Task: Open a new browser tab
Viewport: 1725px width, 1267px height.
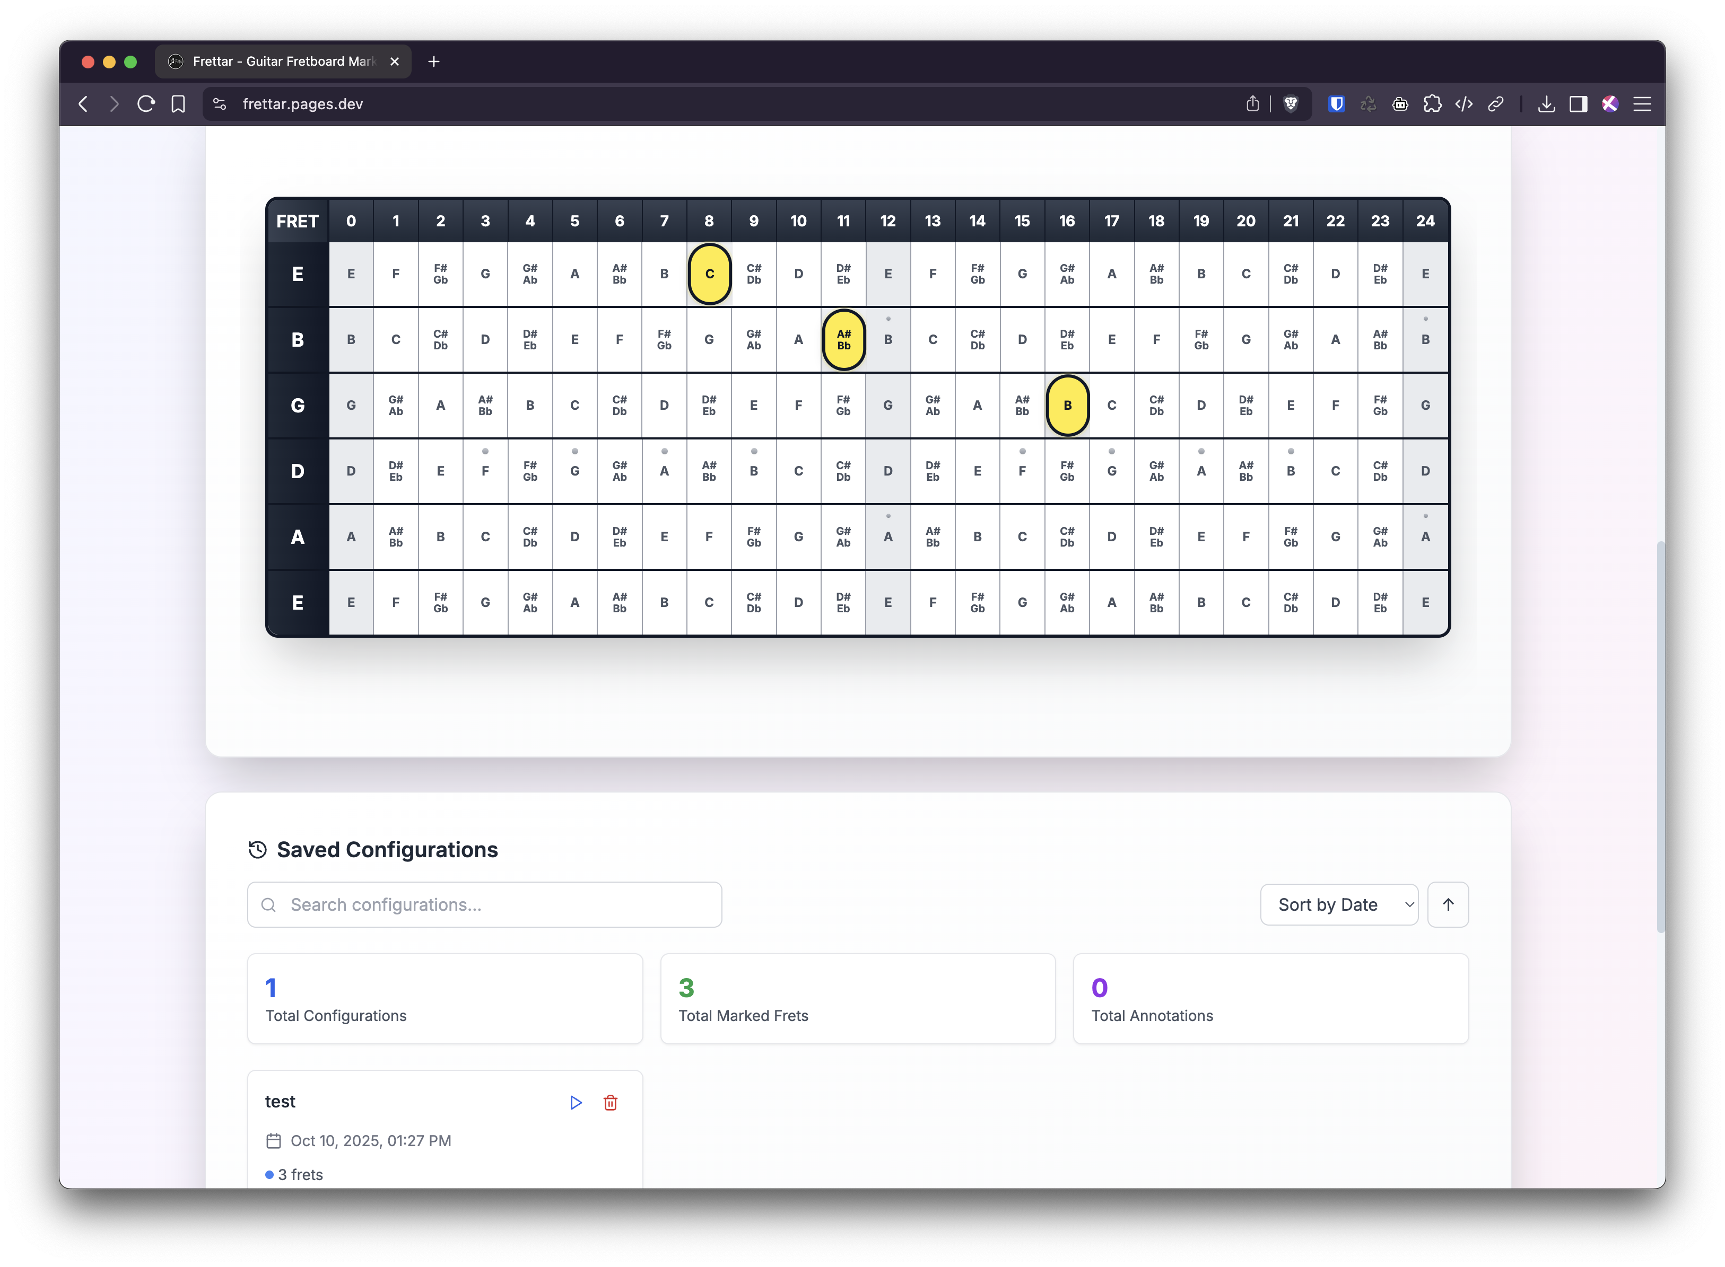Action: pos(433,61)
